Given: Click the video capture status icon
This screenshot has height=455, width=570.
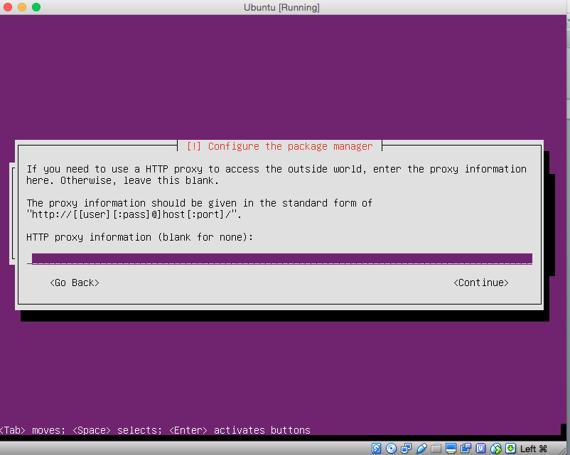Looking at the screenshot, I should point(466,449).
